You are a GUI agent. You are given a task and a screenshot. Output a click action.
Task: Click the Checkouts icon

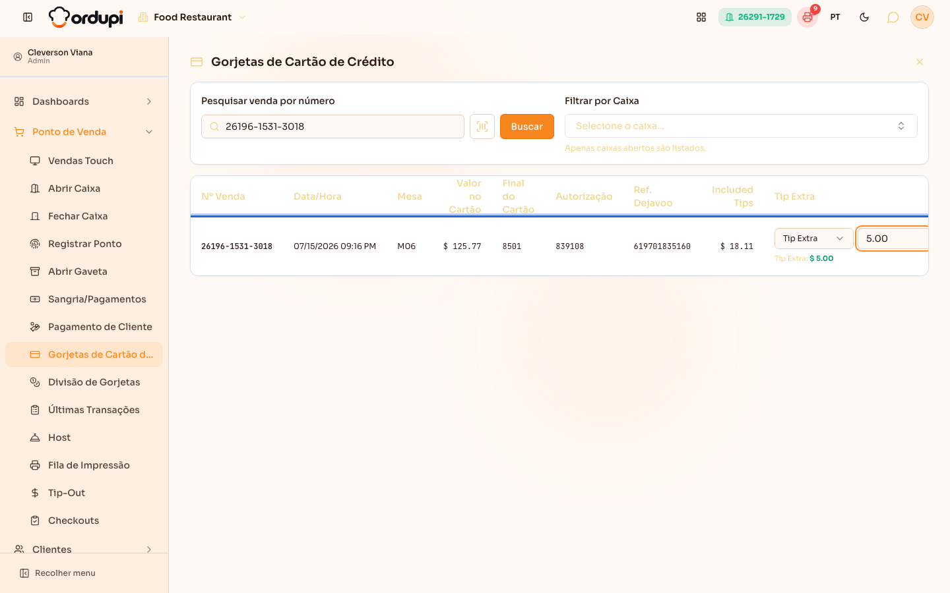click(x=35, y=521)
